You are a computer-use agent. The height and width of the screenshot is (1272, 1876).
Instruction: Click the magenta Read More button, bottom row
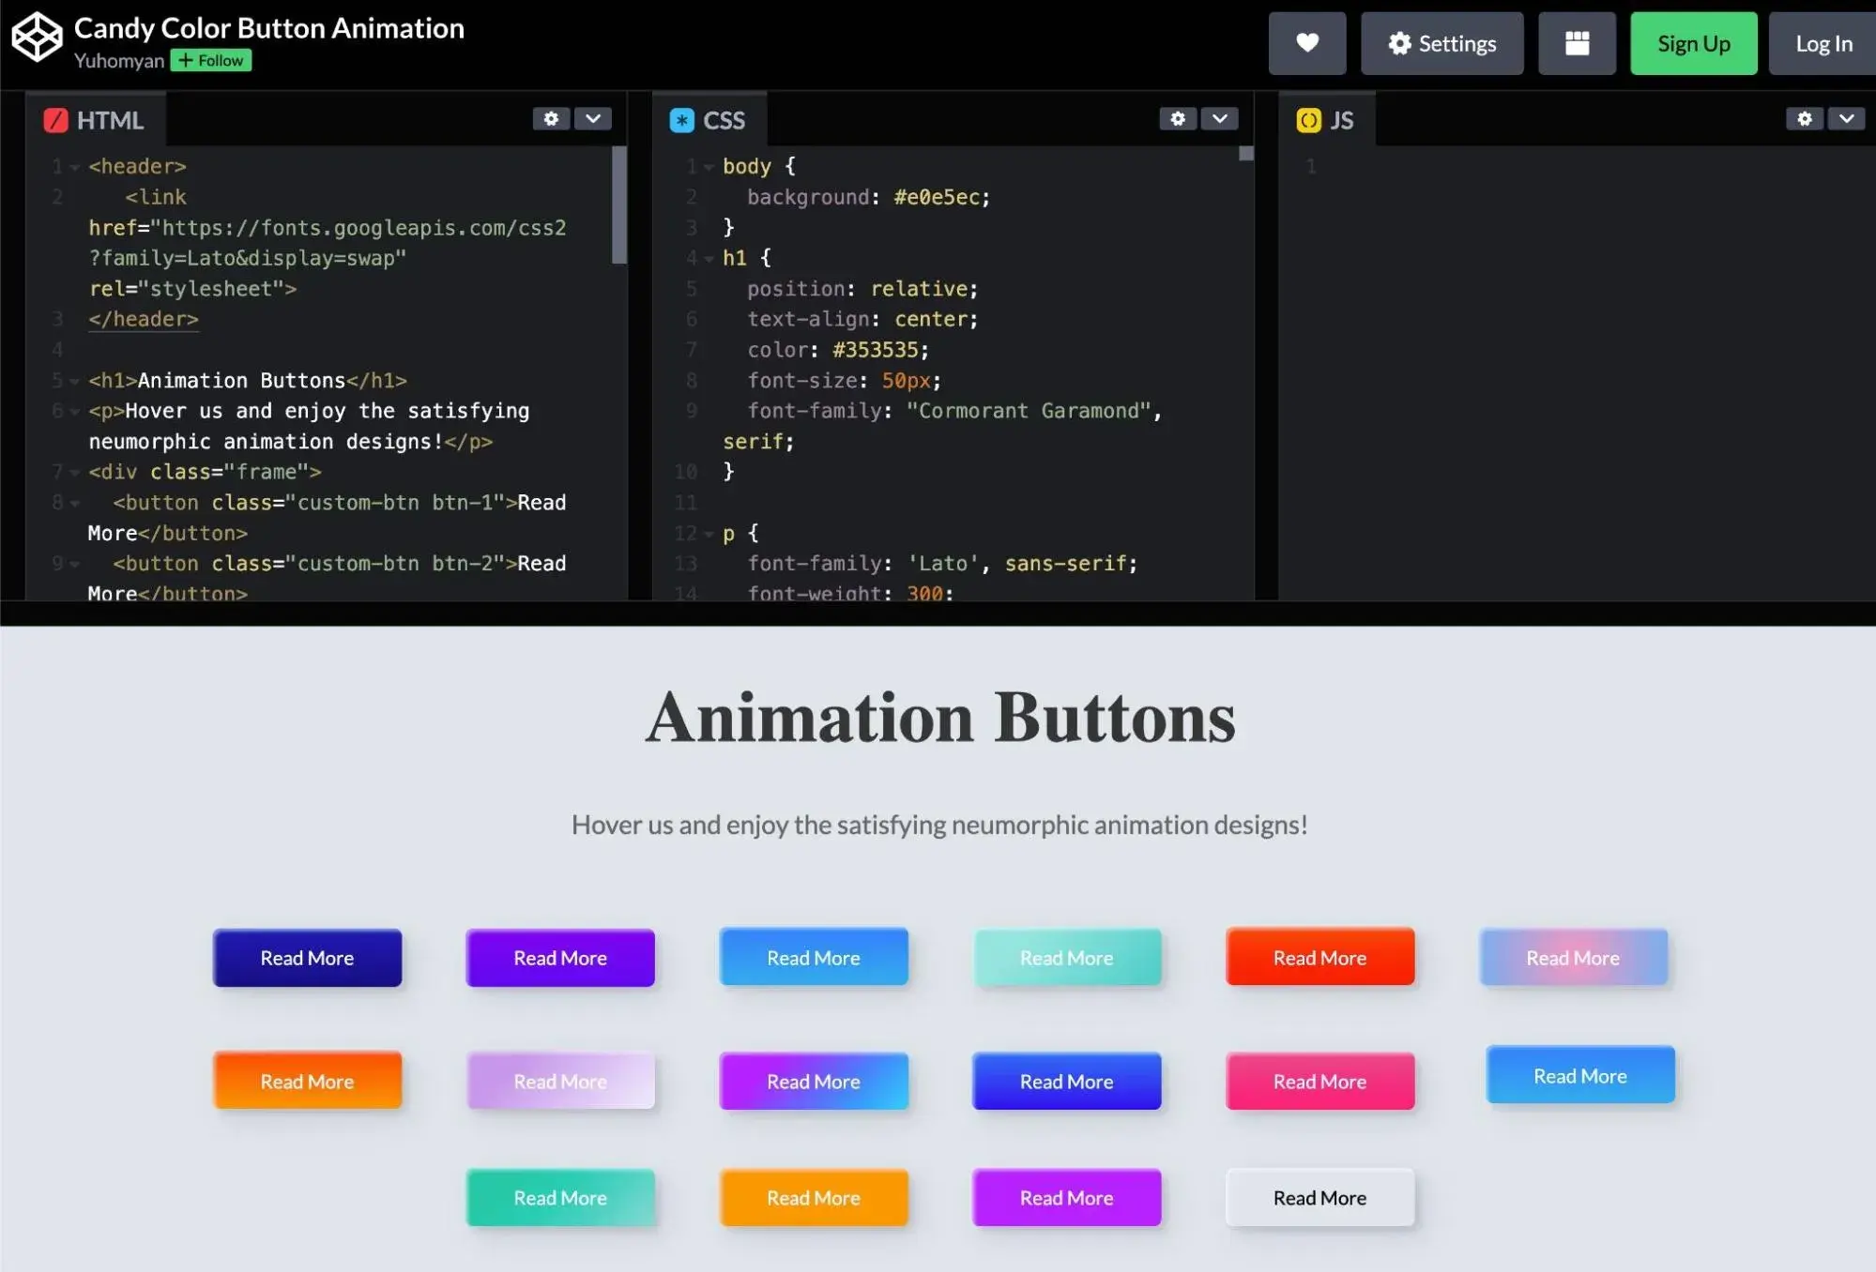pyautogui.click(x=1067, y=1197)
